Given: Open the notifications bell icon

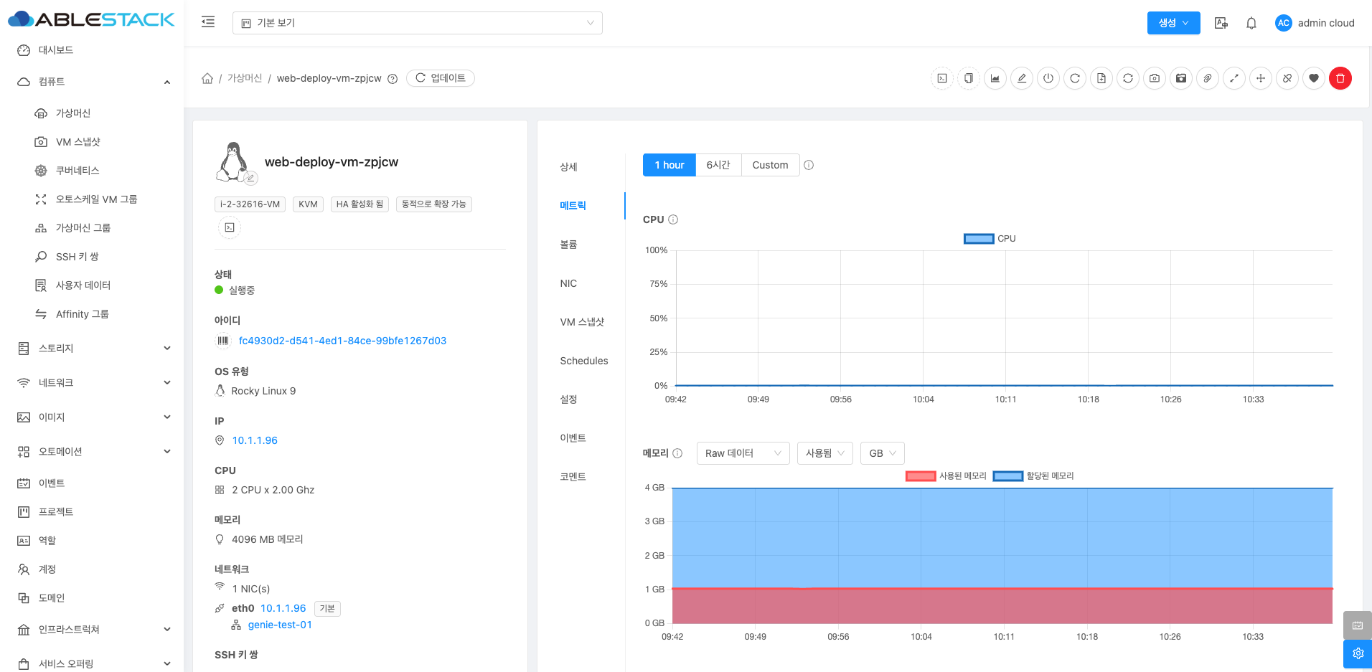Looking at the screenshot, I should click(x=1251, y=23).
